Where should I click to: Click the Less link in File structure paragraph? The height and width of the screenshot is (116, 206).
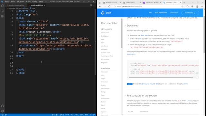(188, 101)
